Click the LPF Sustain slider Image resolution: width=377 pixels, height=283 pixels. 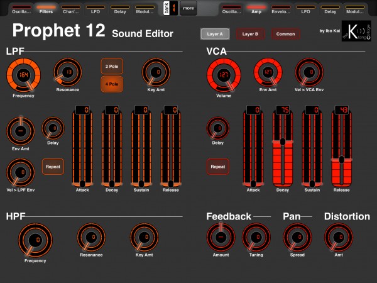click(x=141, y=148)
